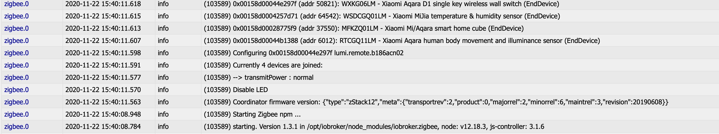
Task: Select the timestamp 2020-11-22 15:40:11.618
Action: point(103,4)
